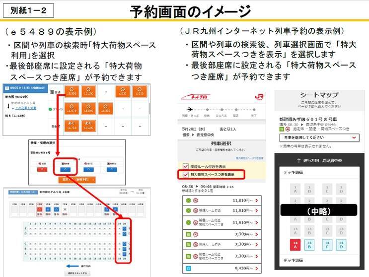Open the first 11,810円 green car fare row
This screenshot has width=369, height=277.
tap(222, 201)
